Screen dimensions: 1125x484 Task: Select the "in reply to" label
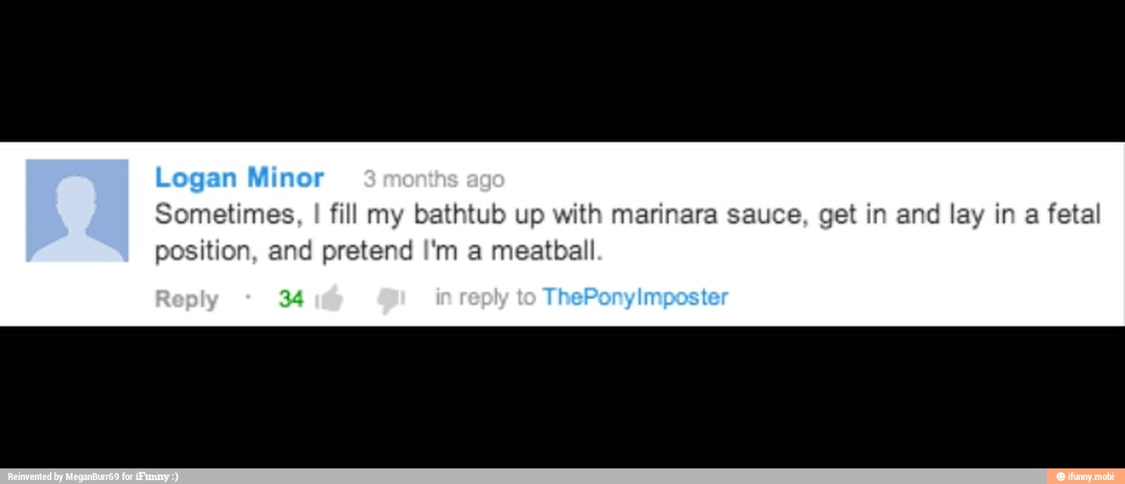pyautogui.click(x=484, y=297)
